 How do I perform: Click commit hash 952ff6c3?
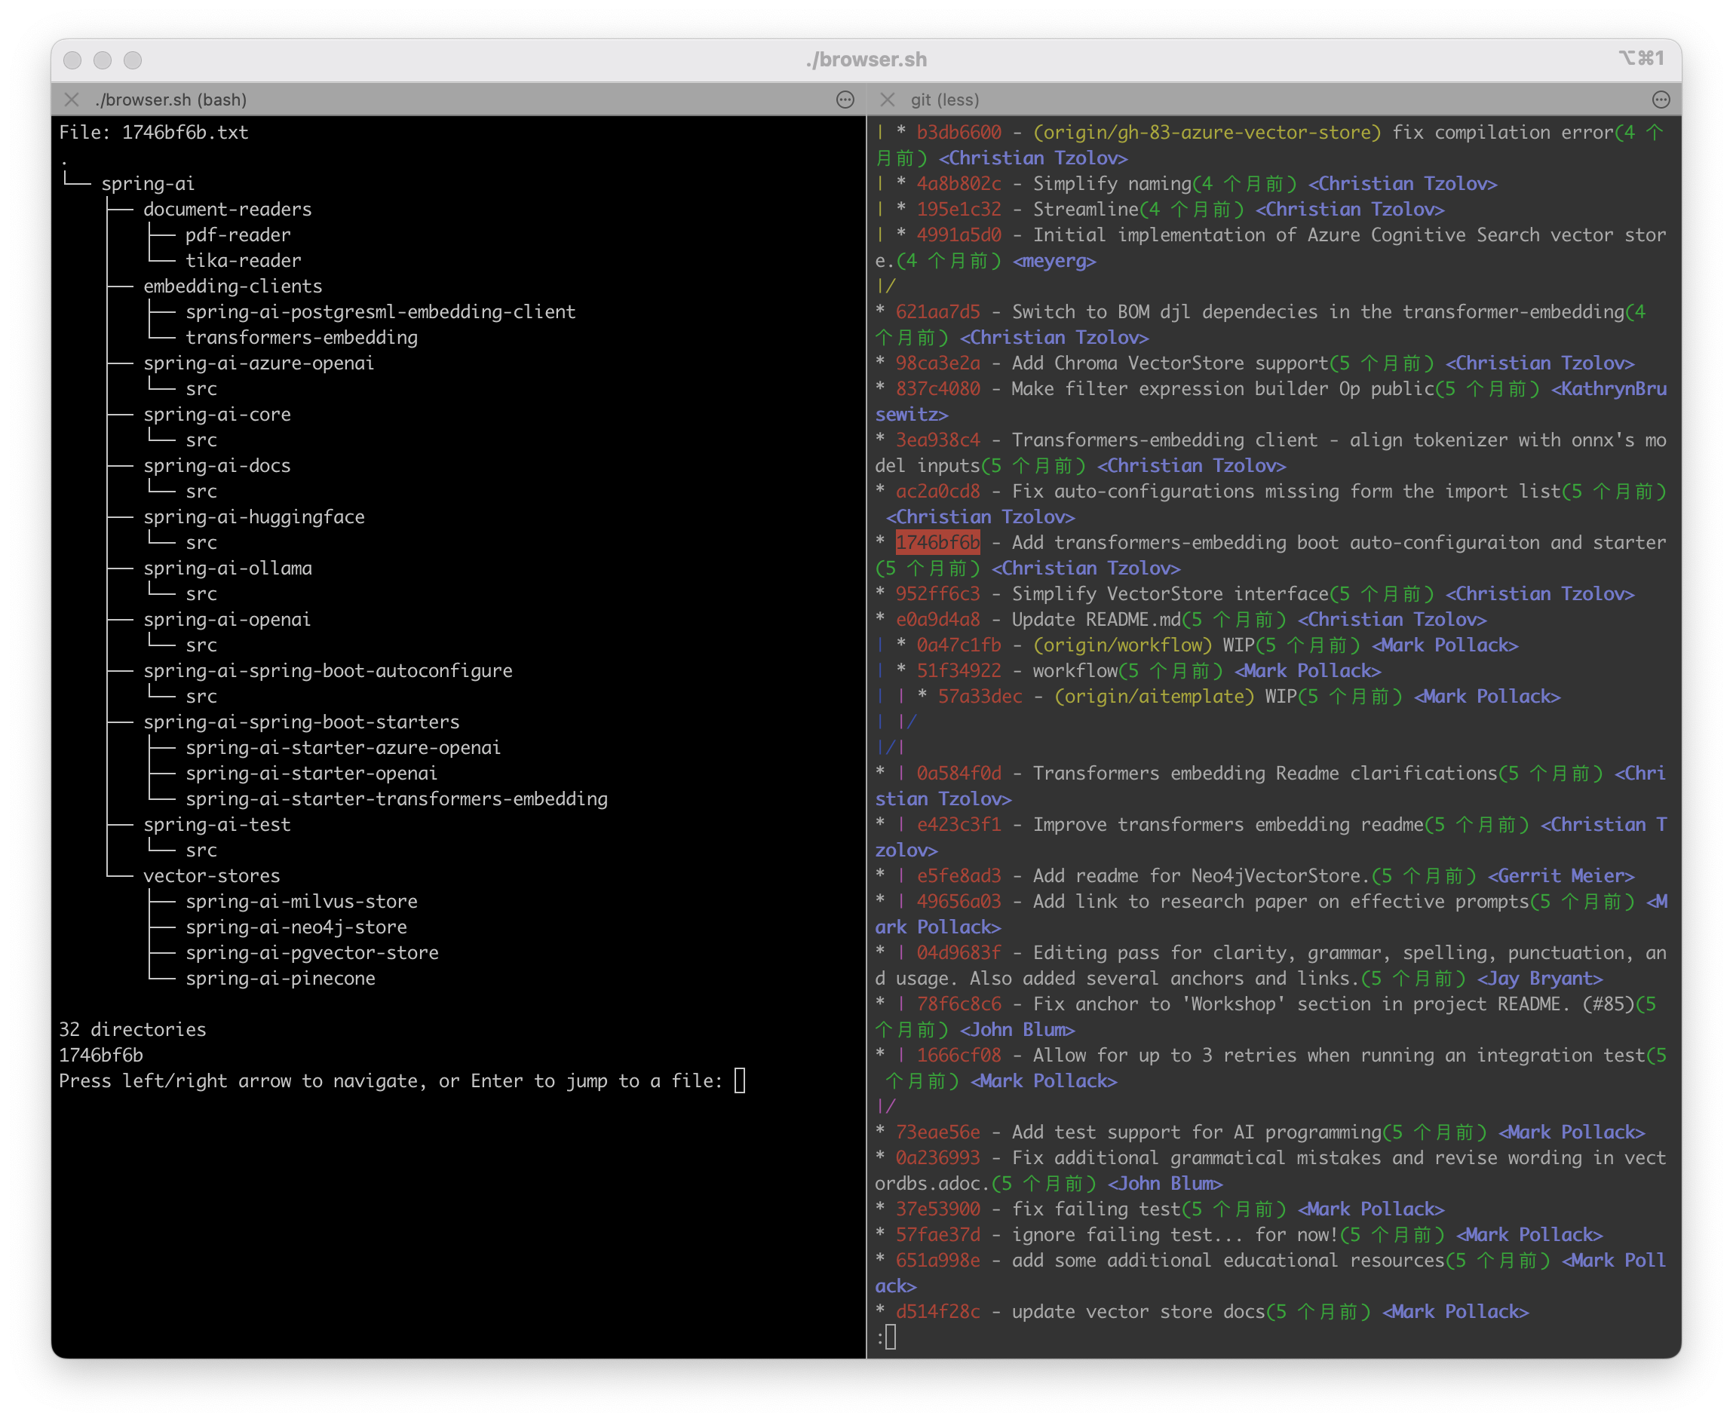coord(937,594)
